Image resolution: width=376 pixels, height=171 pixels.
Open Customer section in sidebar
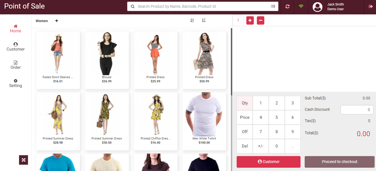click(15, 47)
